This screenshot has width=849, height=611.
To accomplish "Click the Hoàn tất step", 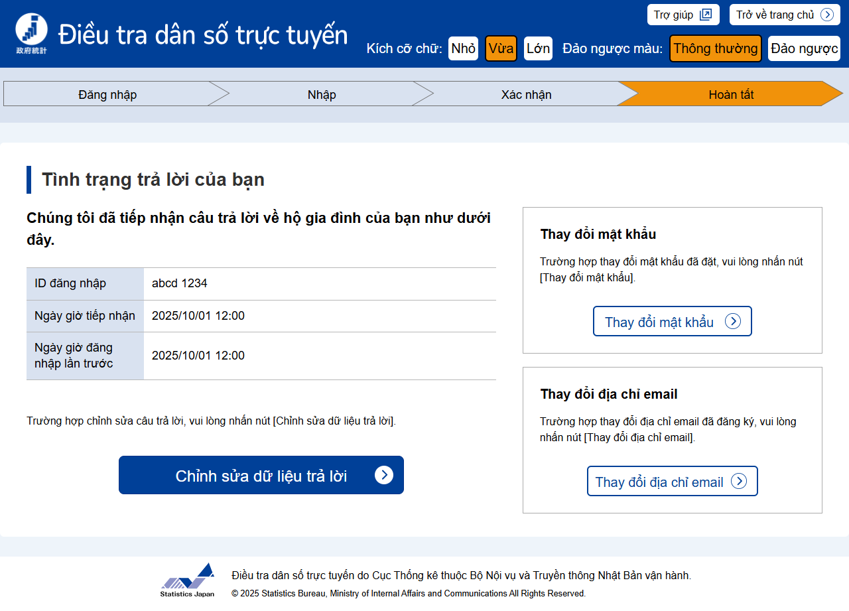I will click(731, 94).
